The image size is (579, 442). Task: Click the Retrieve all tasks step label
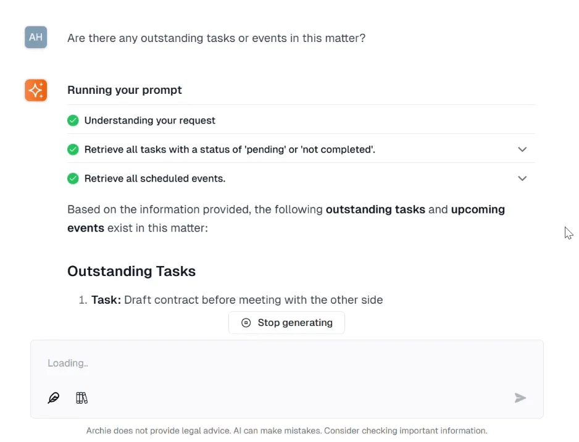pos(230,149)
